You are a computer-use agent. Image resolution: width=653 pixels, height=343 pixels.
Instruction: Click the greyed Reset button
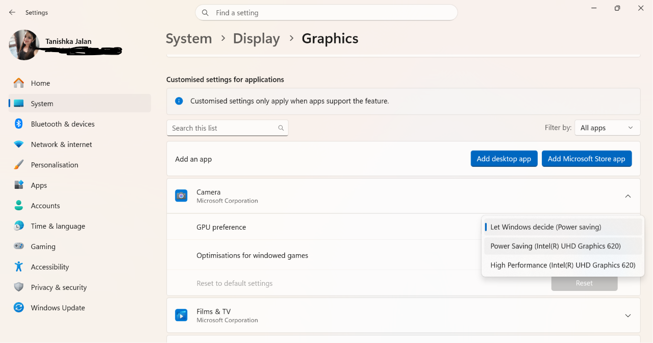(x=585, y=283)
